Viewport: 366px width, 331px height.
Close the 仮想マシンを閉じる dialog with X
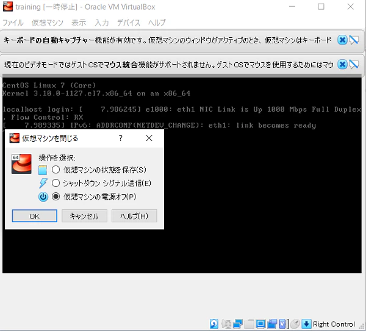pyautogui.click(x=149, y=138)
